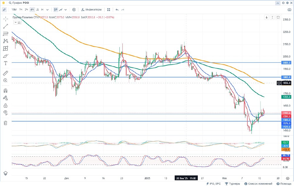The height and width of the screenshot is (186, 294).
Task: Redo the chart action
Action: (123, 10)
